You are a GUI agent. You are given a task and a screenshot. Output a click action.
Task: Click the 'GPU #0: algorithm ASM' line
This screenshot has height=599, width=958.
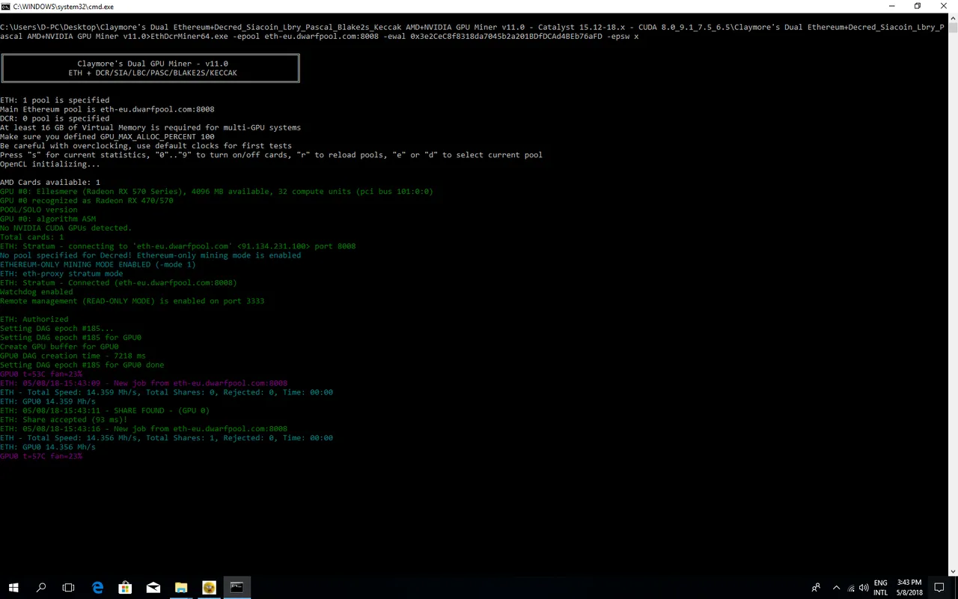click(x=48, y=219)
